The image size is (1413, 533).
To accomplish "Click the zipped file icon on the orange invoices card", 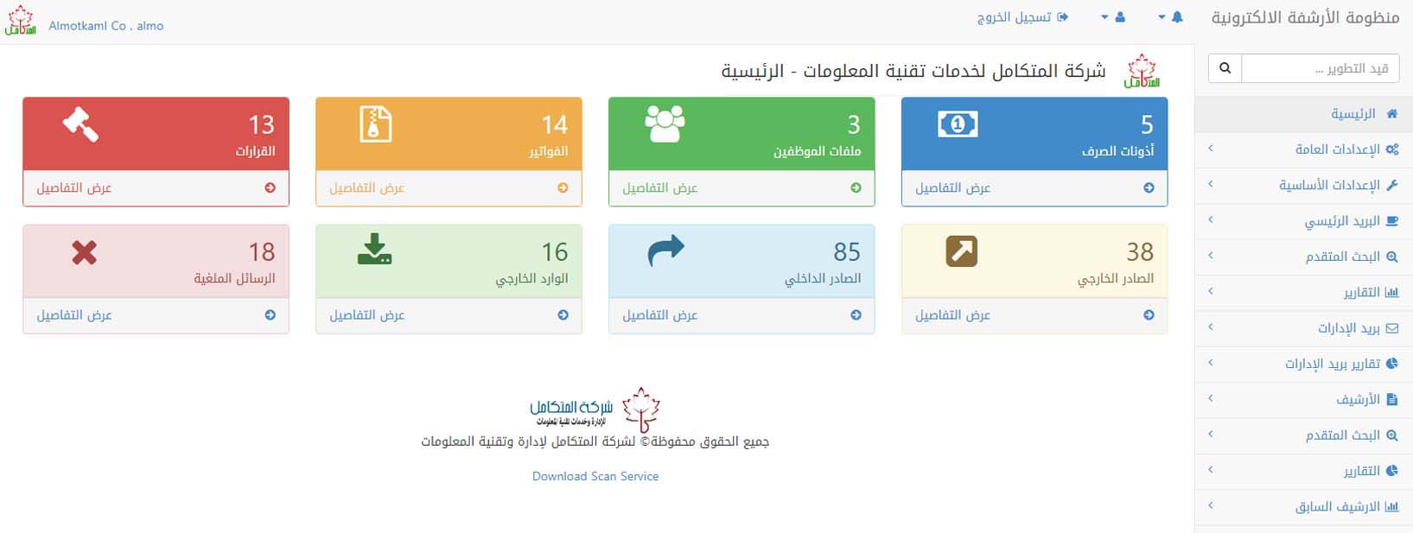I will [375, 124].
